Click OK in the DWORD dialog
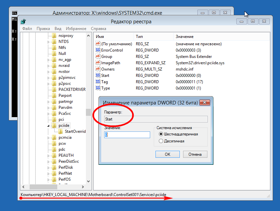Viewport: 280px width, 211px height. [167, 154]
